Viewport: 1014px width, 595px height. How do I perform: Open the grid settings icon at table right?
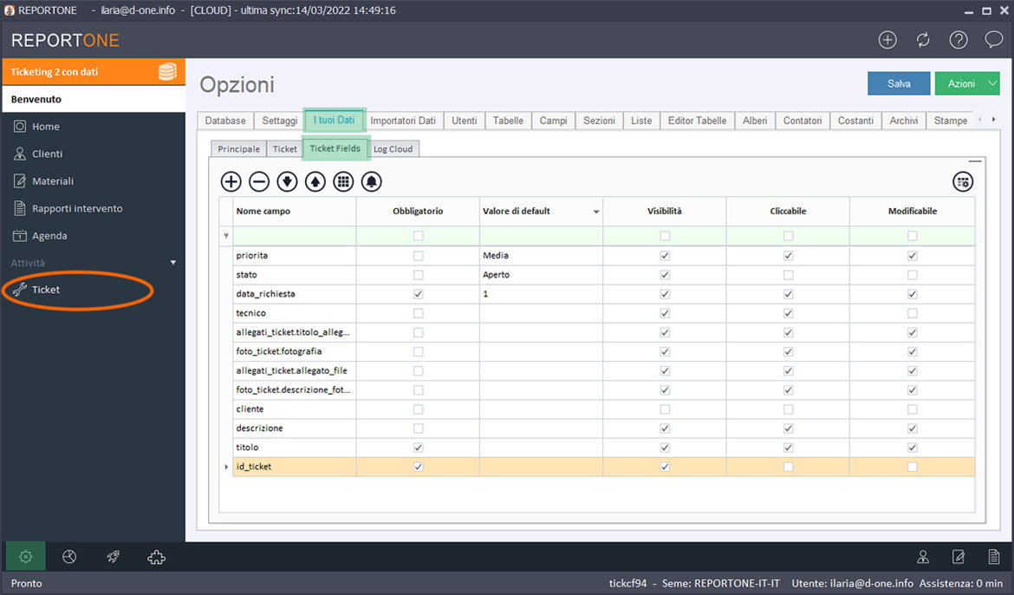[962, 181]
